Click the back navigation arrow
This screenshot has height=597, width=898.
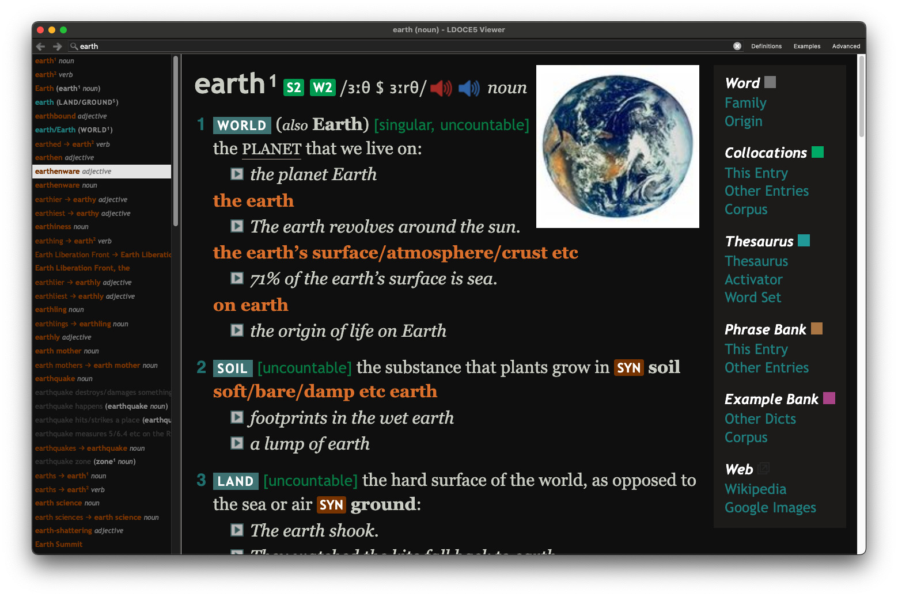pyautogui.click(x=40, y=47)
